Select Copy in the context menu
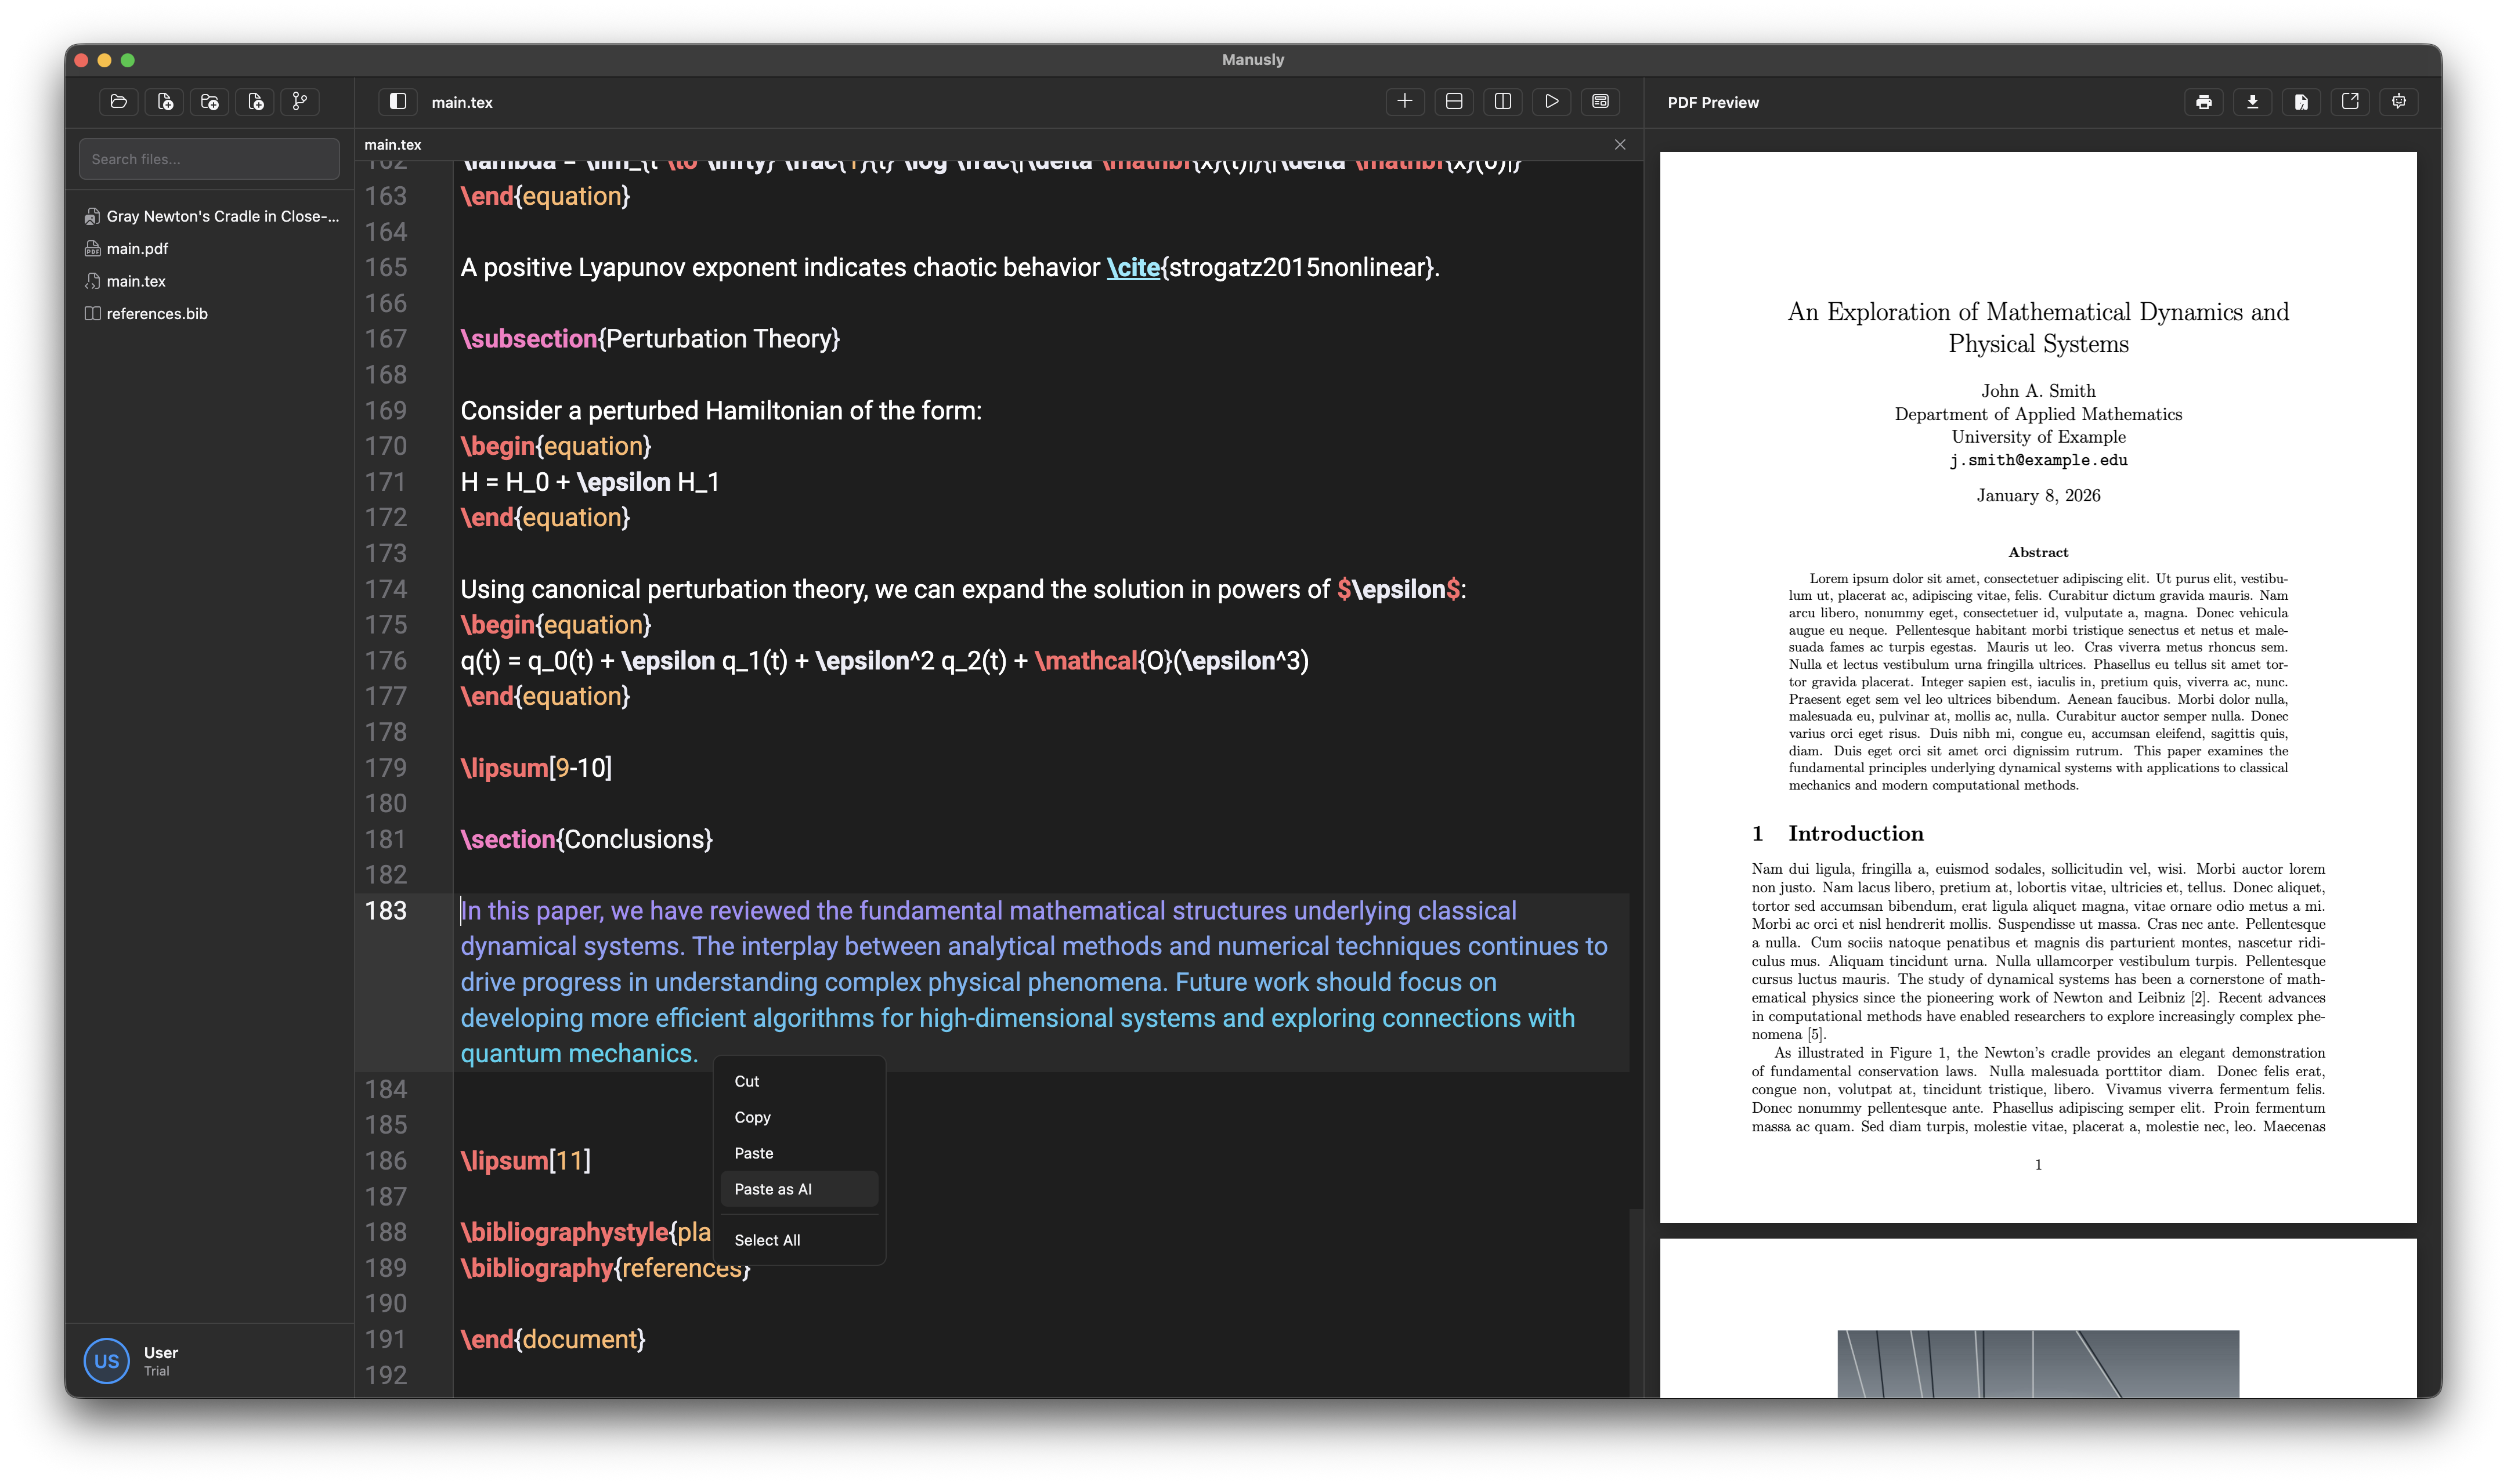This screenshot has height=1484, width=2507. [x=752, y=1117]
